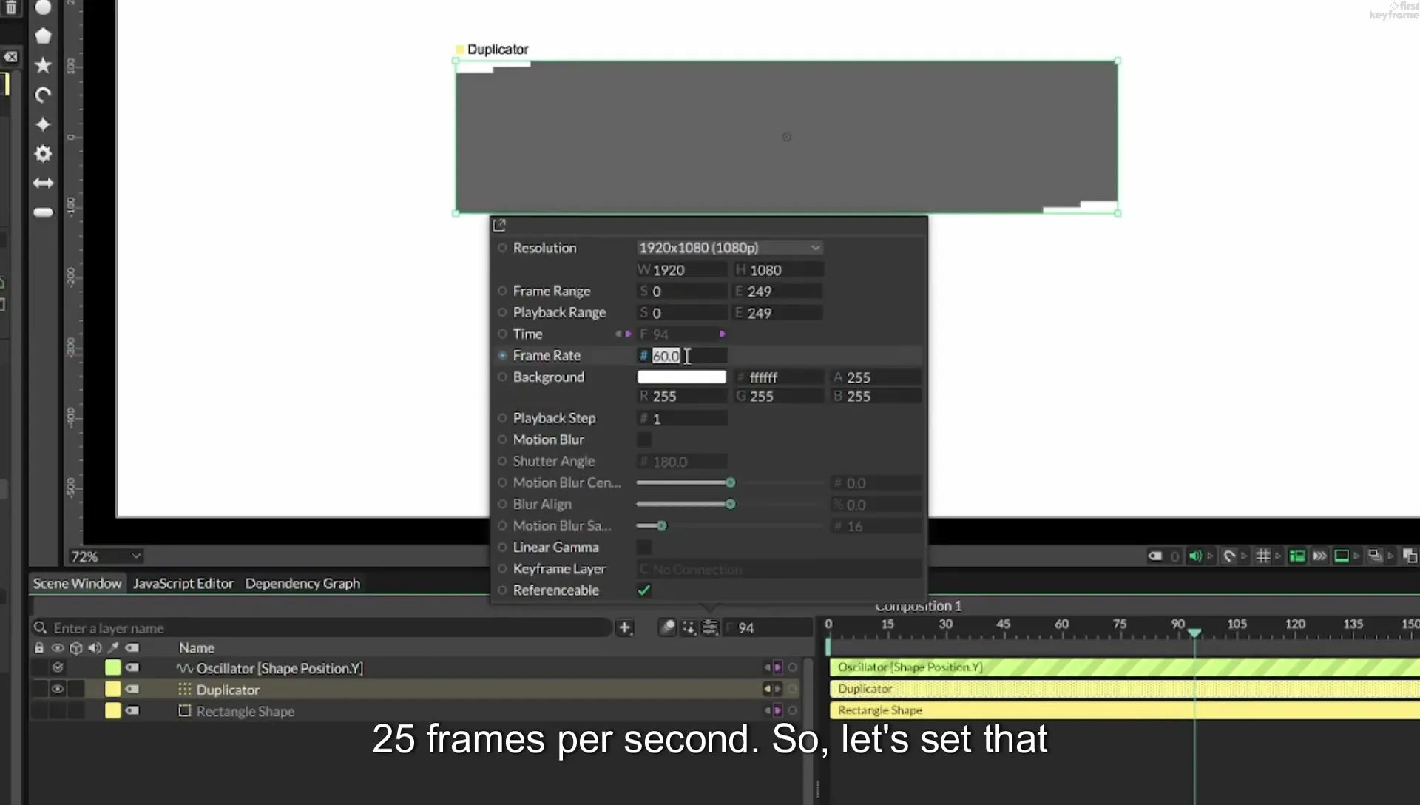Click the triple-chevron fast playback icon
1420x805 pixels.
tap(1319, 556)
